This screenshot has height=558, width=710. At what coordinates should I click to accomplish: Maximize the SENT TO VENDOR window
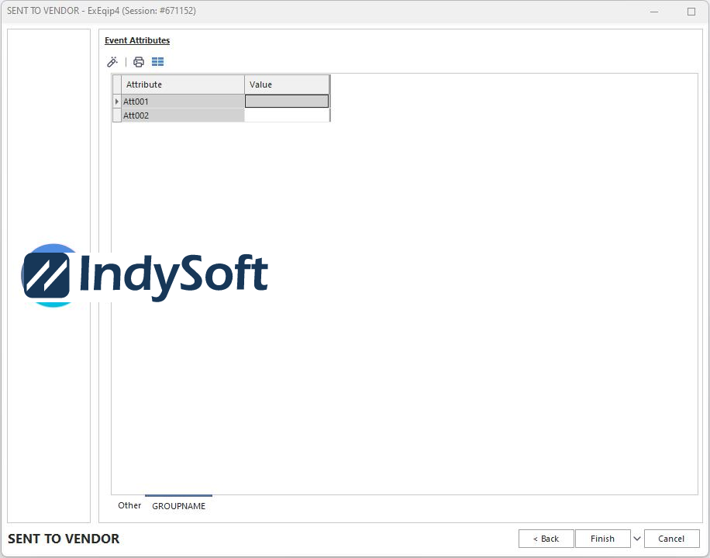[x=691, y=12]
